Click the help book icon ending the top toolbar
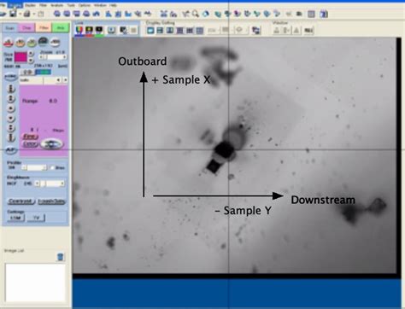The width and height of the screenshot is (405, 309). 324,14
